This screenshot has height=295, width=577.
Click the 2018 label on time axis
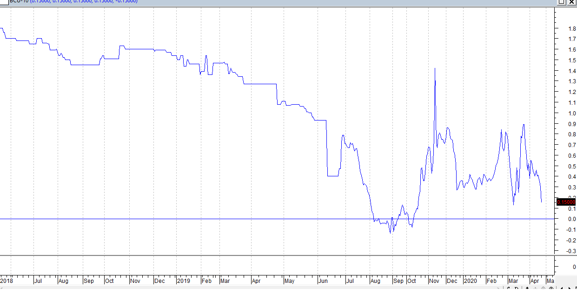[x=7, y=281]
